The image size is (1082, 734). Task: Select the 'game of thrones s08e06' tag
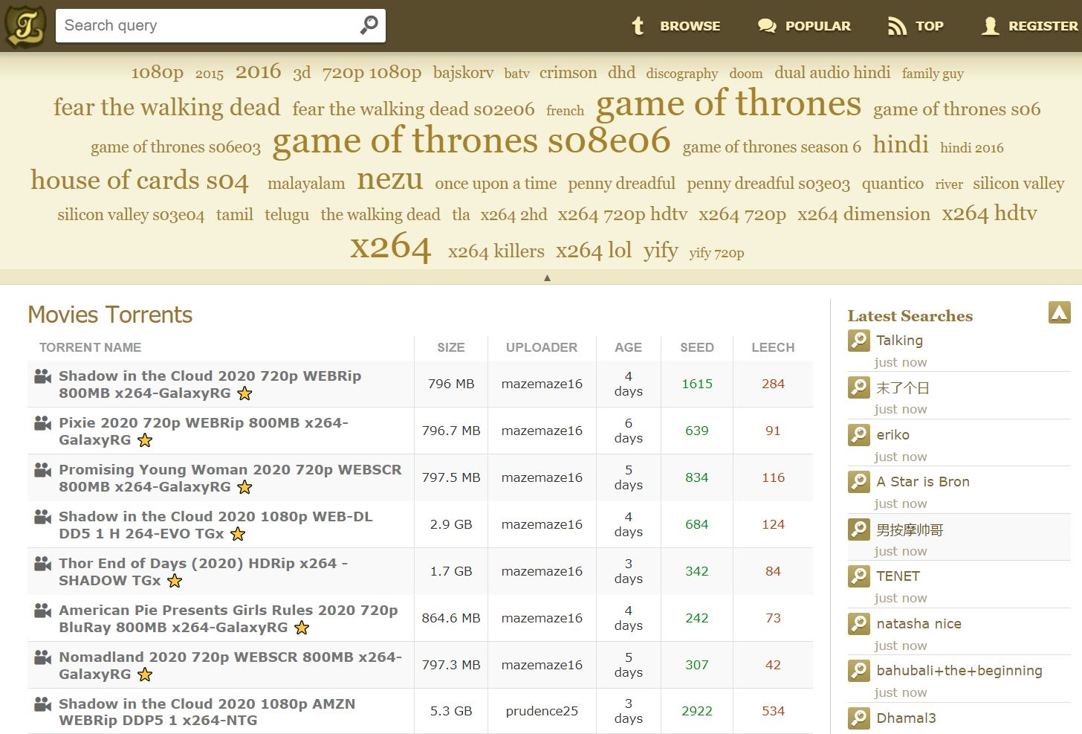pos(471,141)
